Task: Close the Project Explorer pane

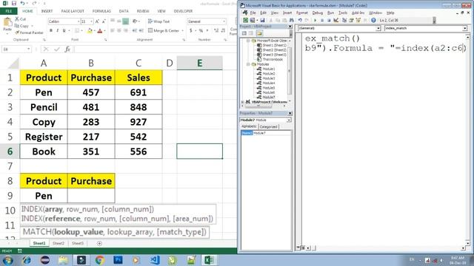Action: coord(290,27)
